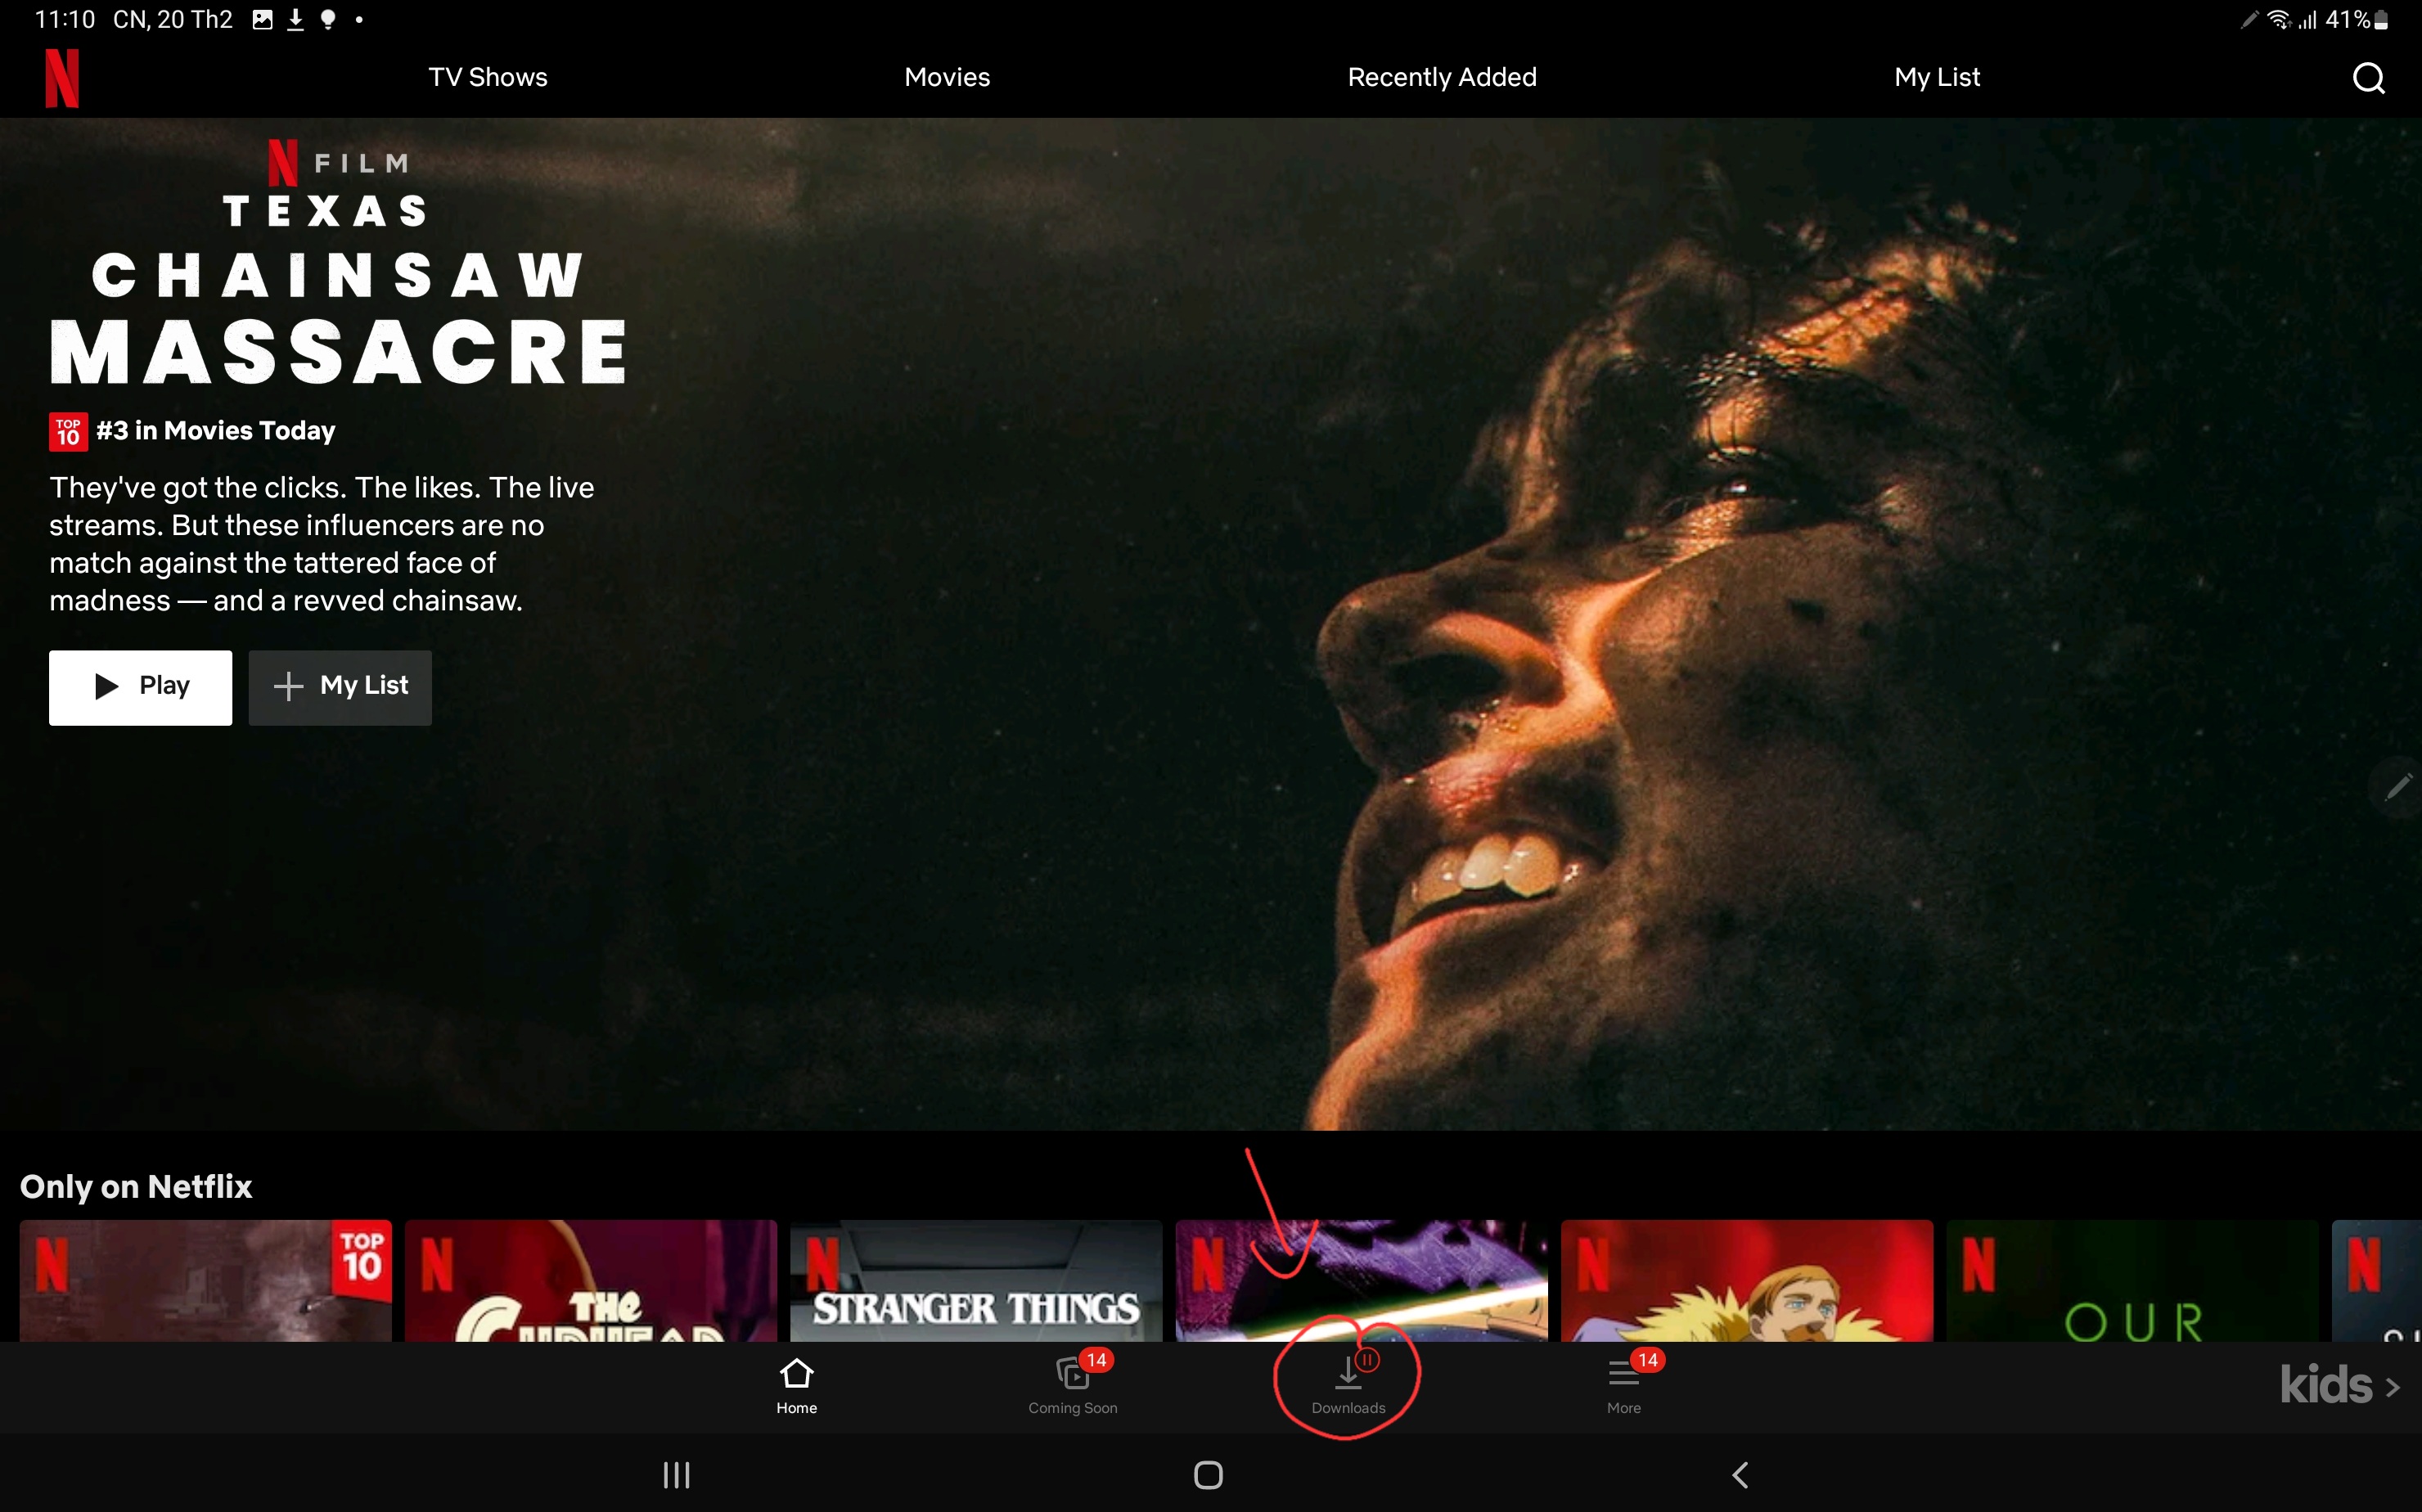Tap the download notification icon
This screenshot has height=1512, width=2422.
pyautogui.click(x=295, y=20)
